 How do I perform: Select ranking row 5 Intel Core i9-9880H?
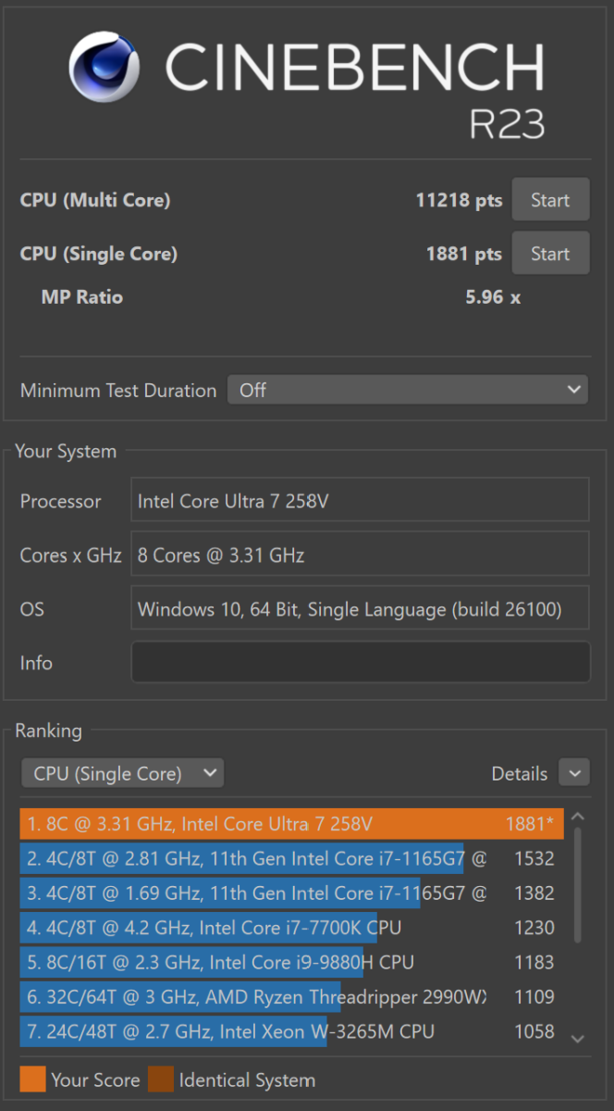coord(291,962)
